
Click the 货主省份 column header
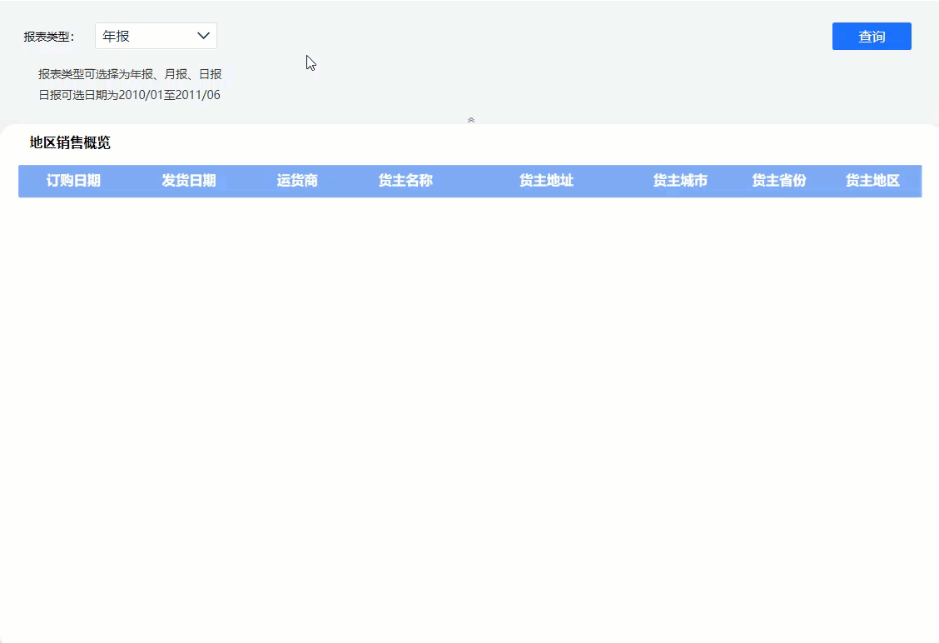pos(778,181)
